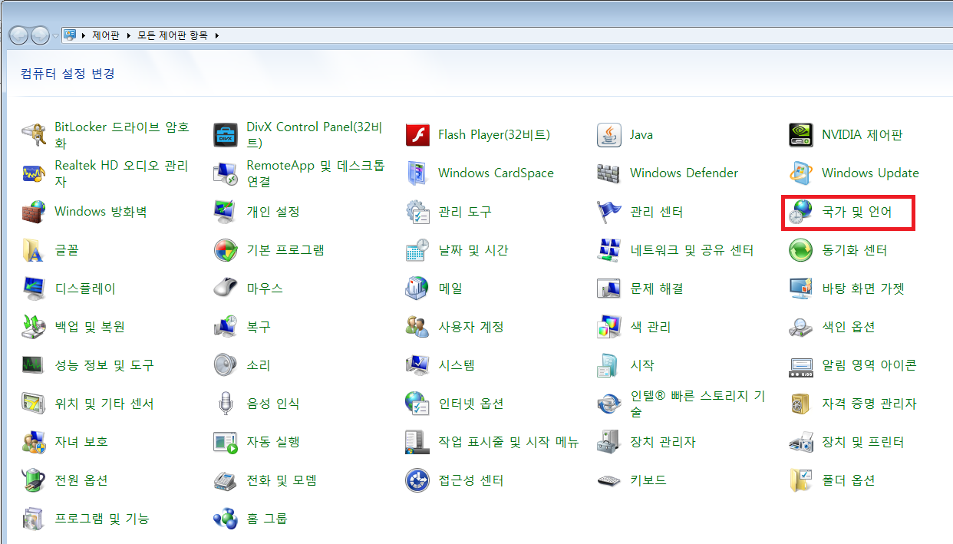The image size is (953, 544).
Task: Open the Java coffee cup icon
Action: (609, 135)
